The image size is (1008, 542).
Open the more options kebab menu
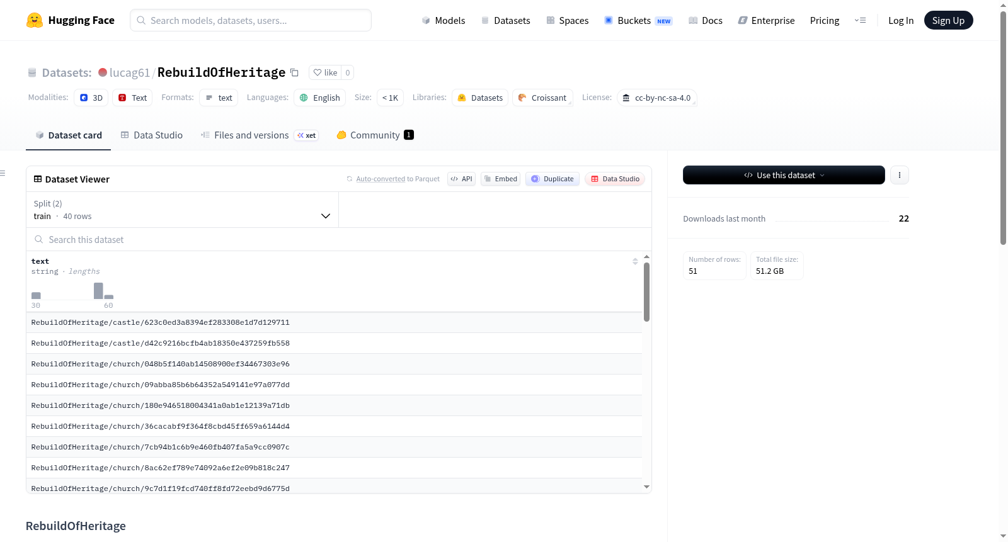click(x=900, y=175)
